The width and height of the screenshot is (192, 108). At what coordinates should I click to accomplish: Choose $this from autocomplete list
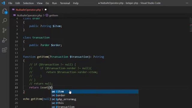95,103
